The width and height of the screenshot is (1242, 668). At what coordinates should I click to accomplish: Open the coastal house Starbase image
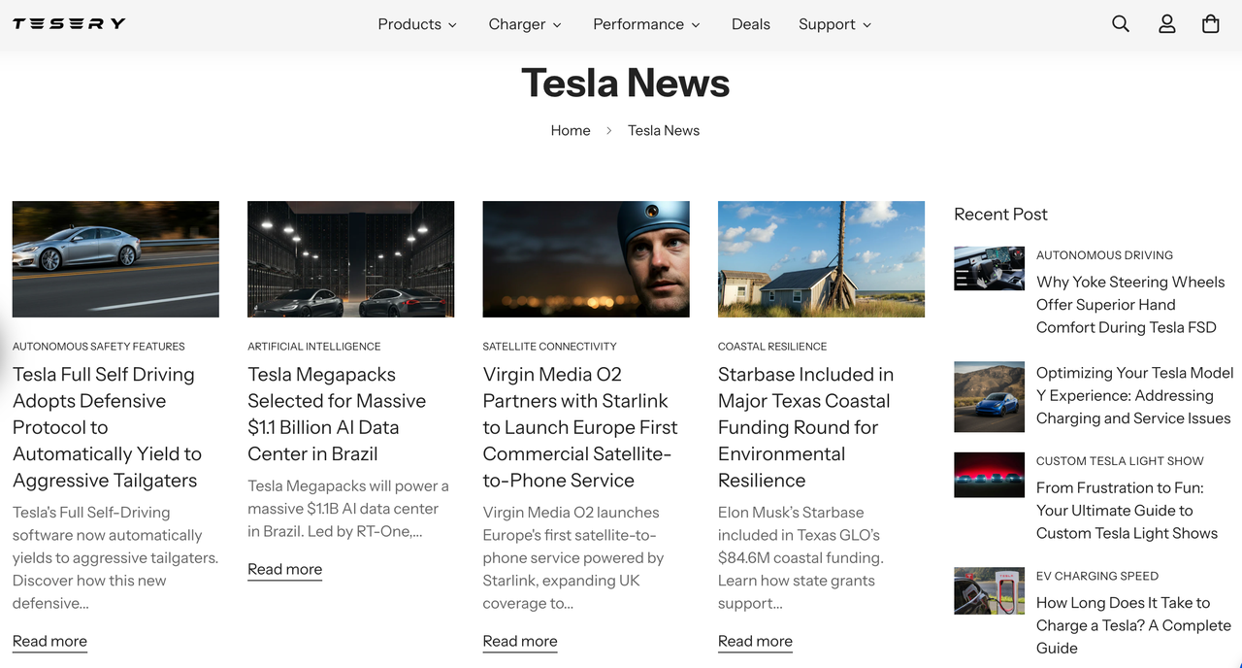(821, 259)
